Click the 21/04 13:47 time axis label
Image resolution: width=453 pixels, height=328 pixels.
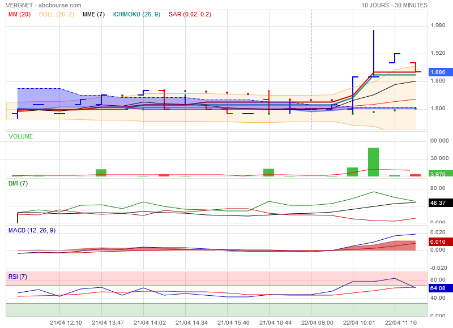[108, 322]
